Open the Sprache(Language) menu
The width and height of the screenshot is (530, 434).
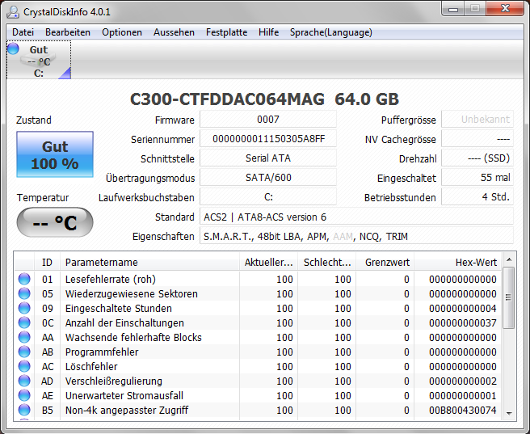[331, 32]
